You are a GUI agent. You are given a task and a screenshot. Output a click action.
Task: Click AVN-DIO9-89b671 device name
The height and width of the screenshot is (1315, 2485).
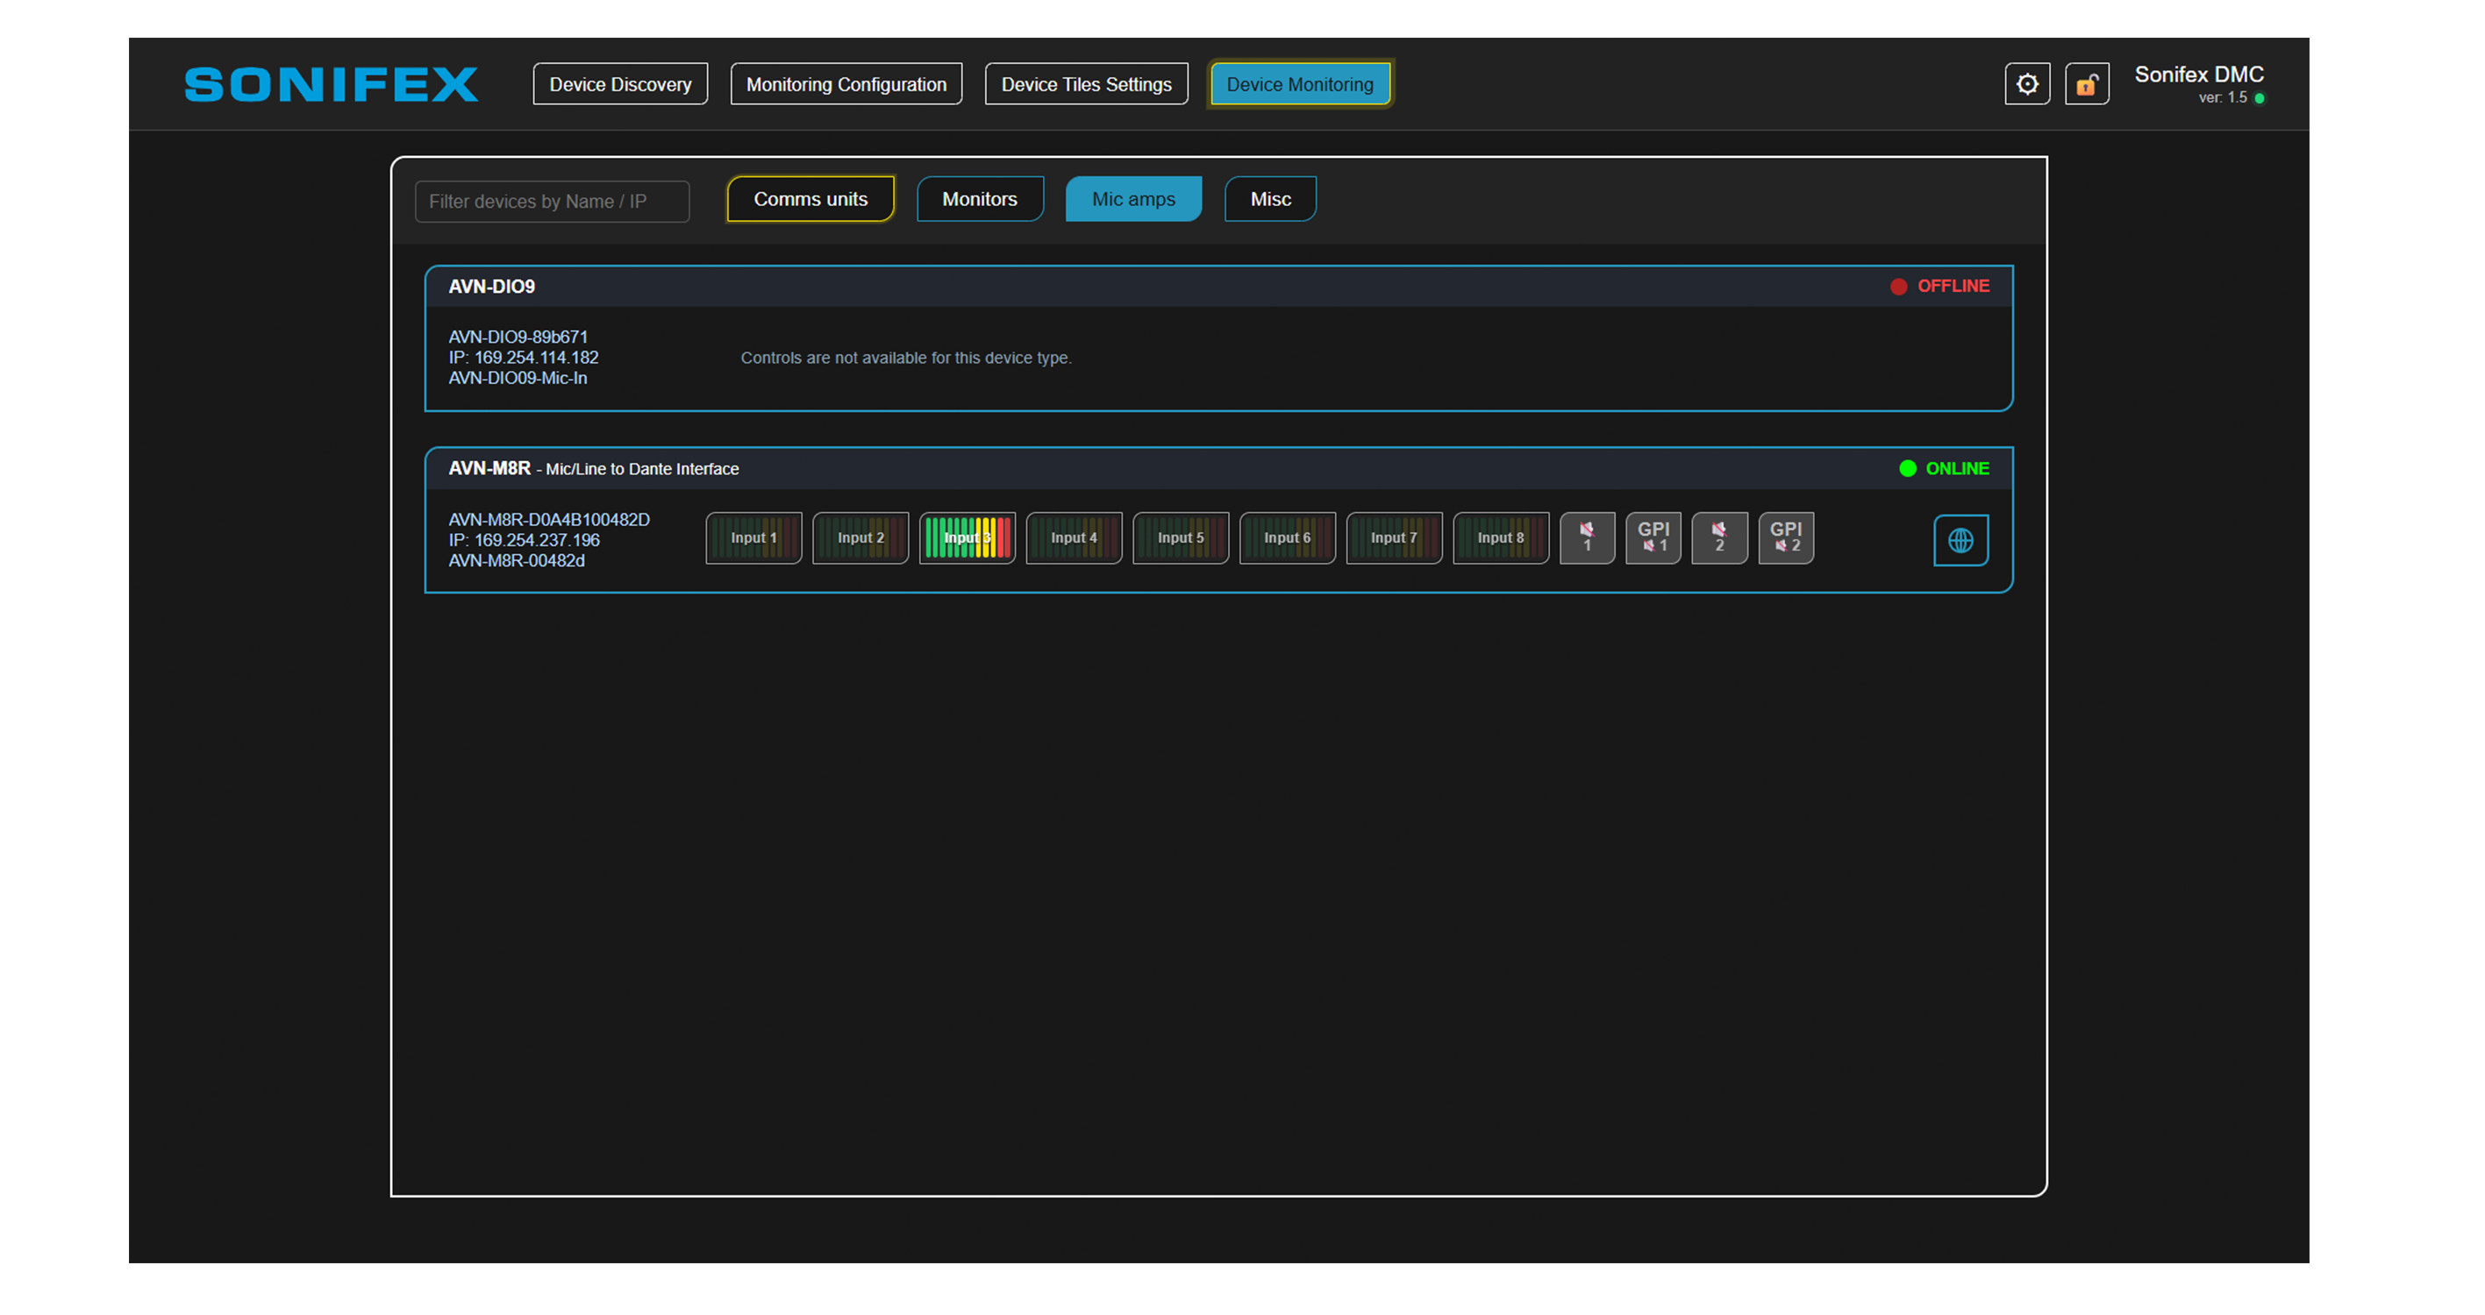coord(518,337)
